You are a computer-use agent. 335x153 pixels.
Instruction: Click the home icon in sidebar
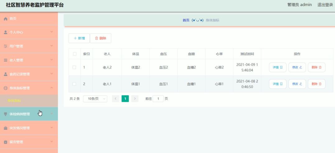[6, 19]
